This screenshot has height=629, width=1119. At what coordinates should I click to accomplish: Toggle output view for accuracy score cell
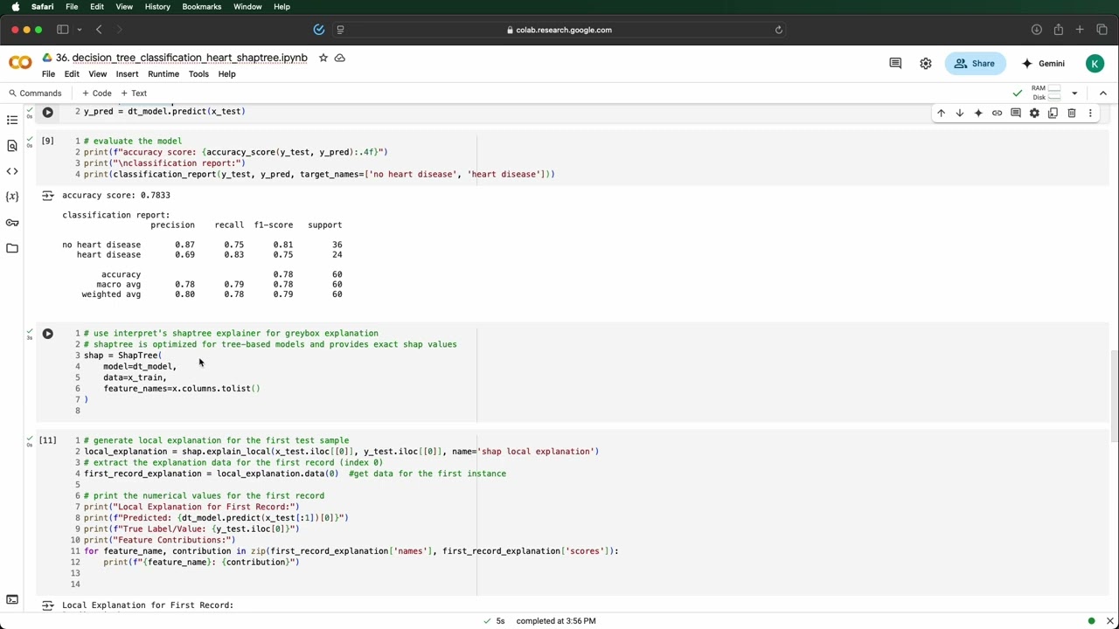coord(47,196)
